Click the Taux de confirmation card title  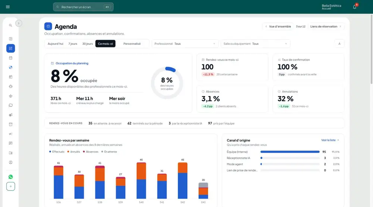tap(296, 60)
